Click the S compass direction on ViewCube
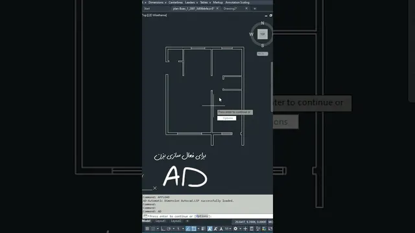 [x=263, y=45]
